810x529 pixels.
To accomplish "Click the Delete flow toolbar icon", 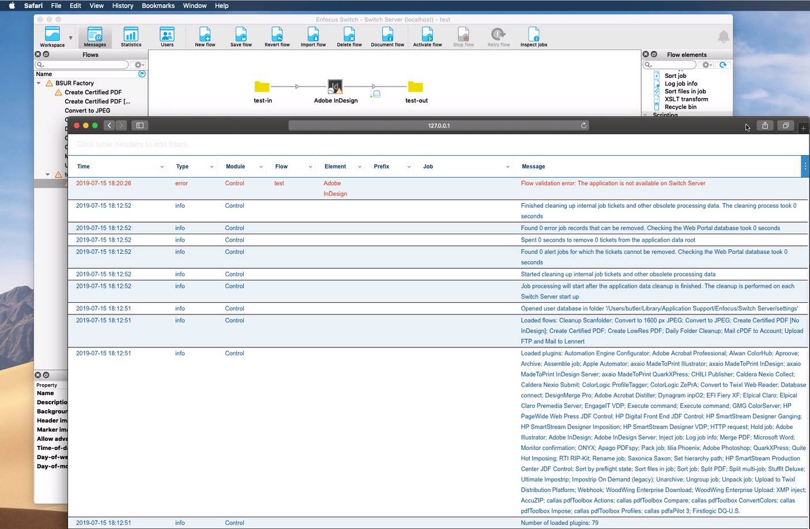I will click(349, 36).
